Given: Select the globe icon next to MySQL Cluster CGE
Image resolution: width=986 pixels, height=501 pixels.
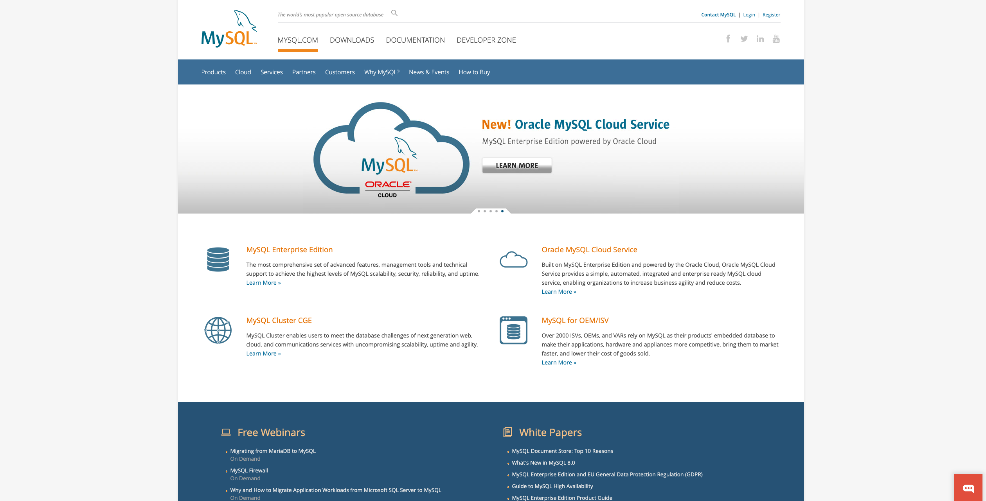Looking at the screenshot, I should (218, 330).
